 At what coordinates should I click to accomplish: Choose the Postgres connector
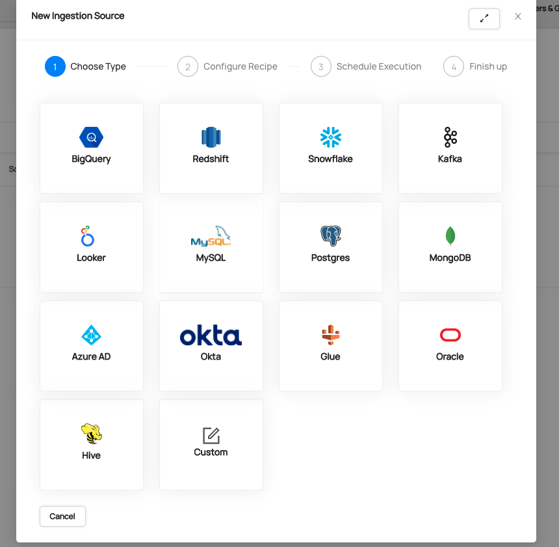[330, 247]
